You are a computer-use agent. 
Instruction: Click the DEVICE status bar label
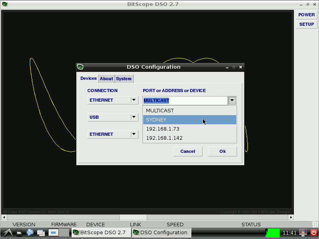coord(95,225)
